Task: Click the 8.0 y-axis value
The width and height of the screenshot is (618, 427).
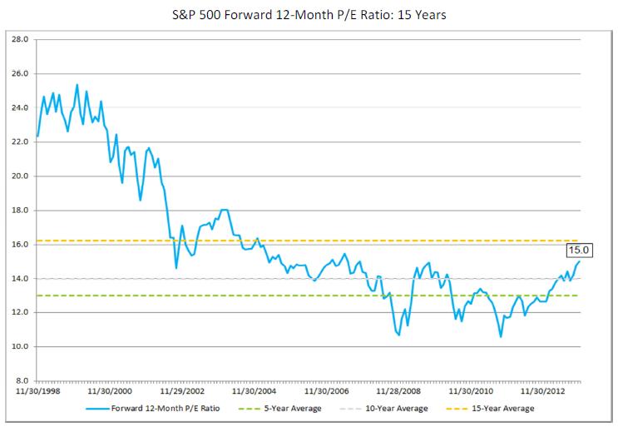Action: click(x=22, y=381)
